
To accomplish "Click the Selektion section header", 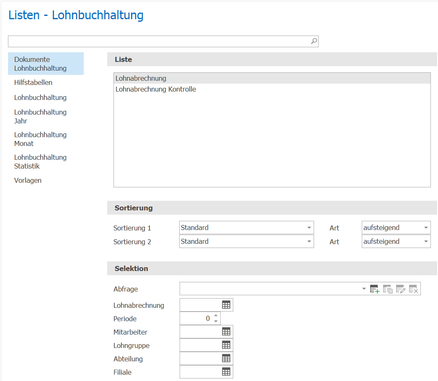I will tap(272, 268).
